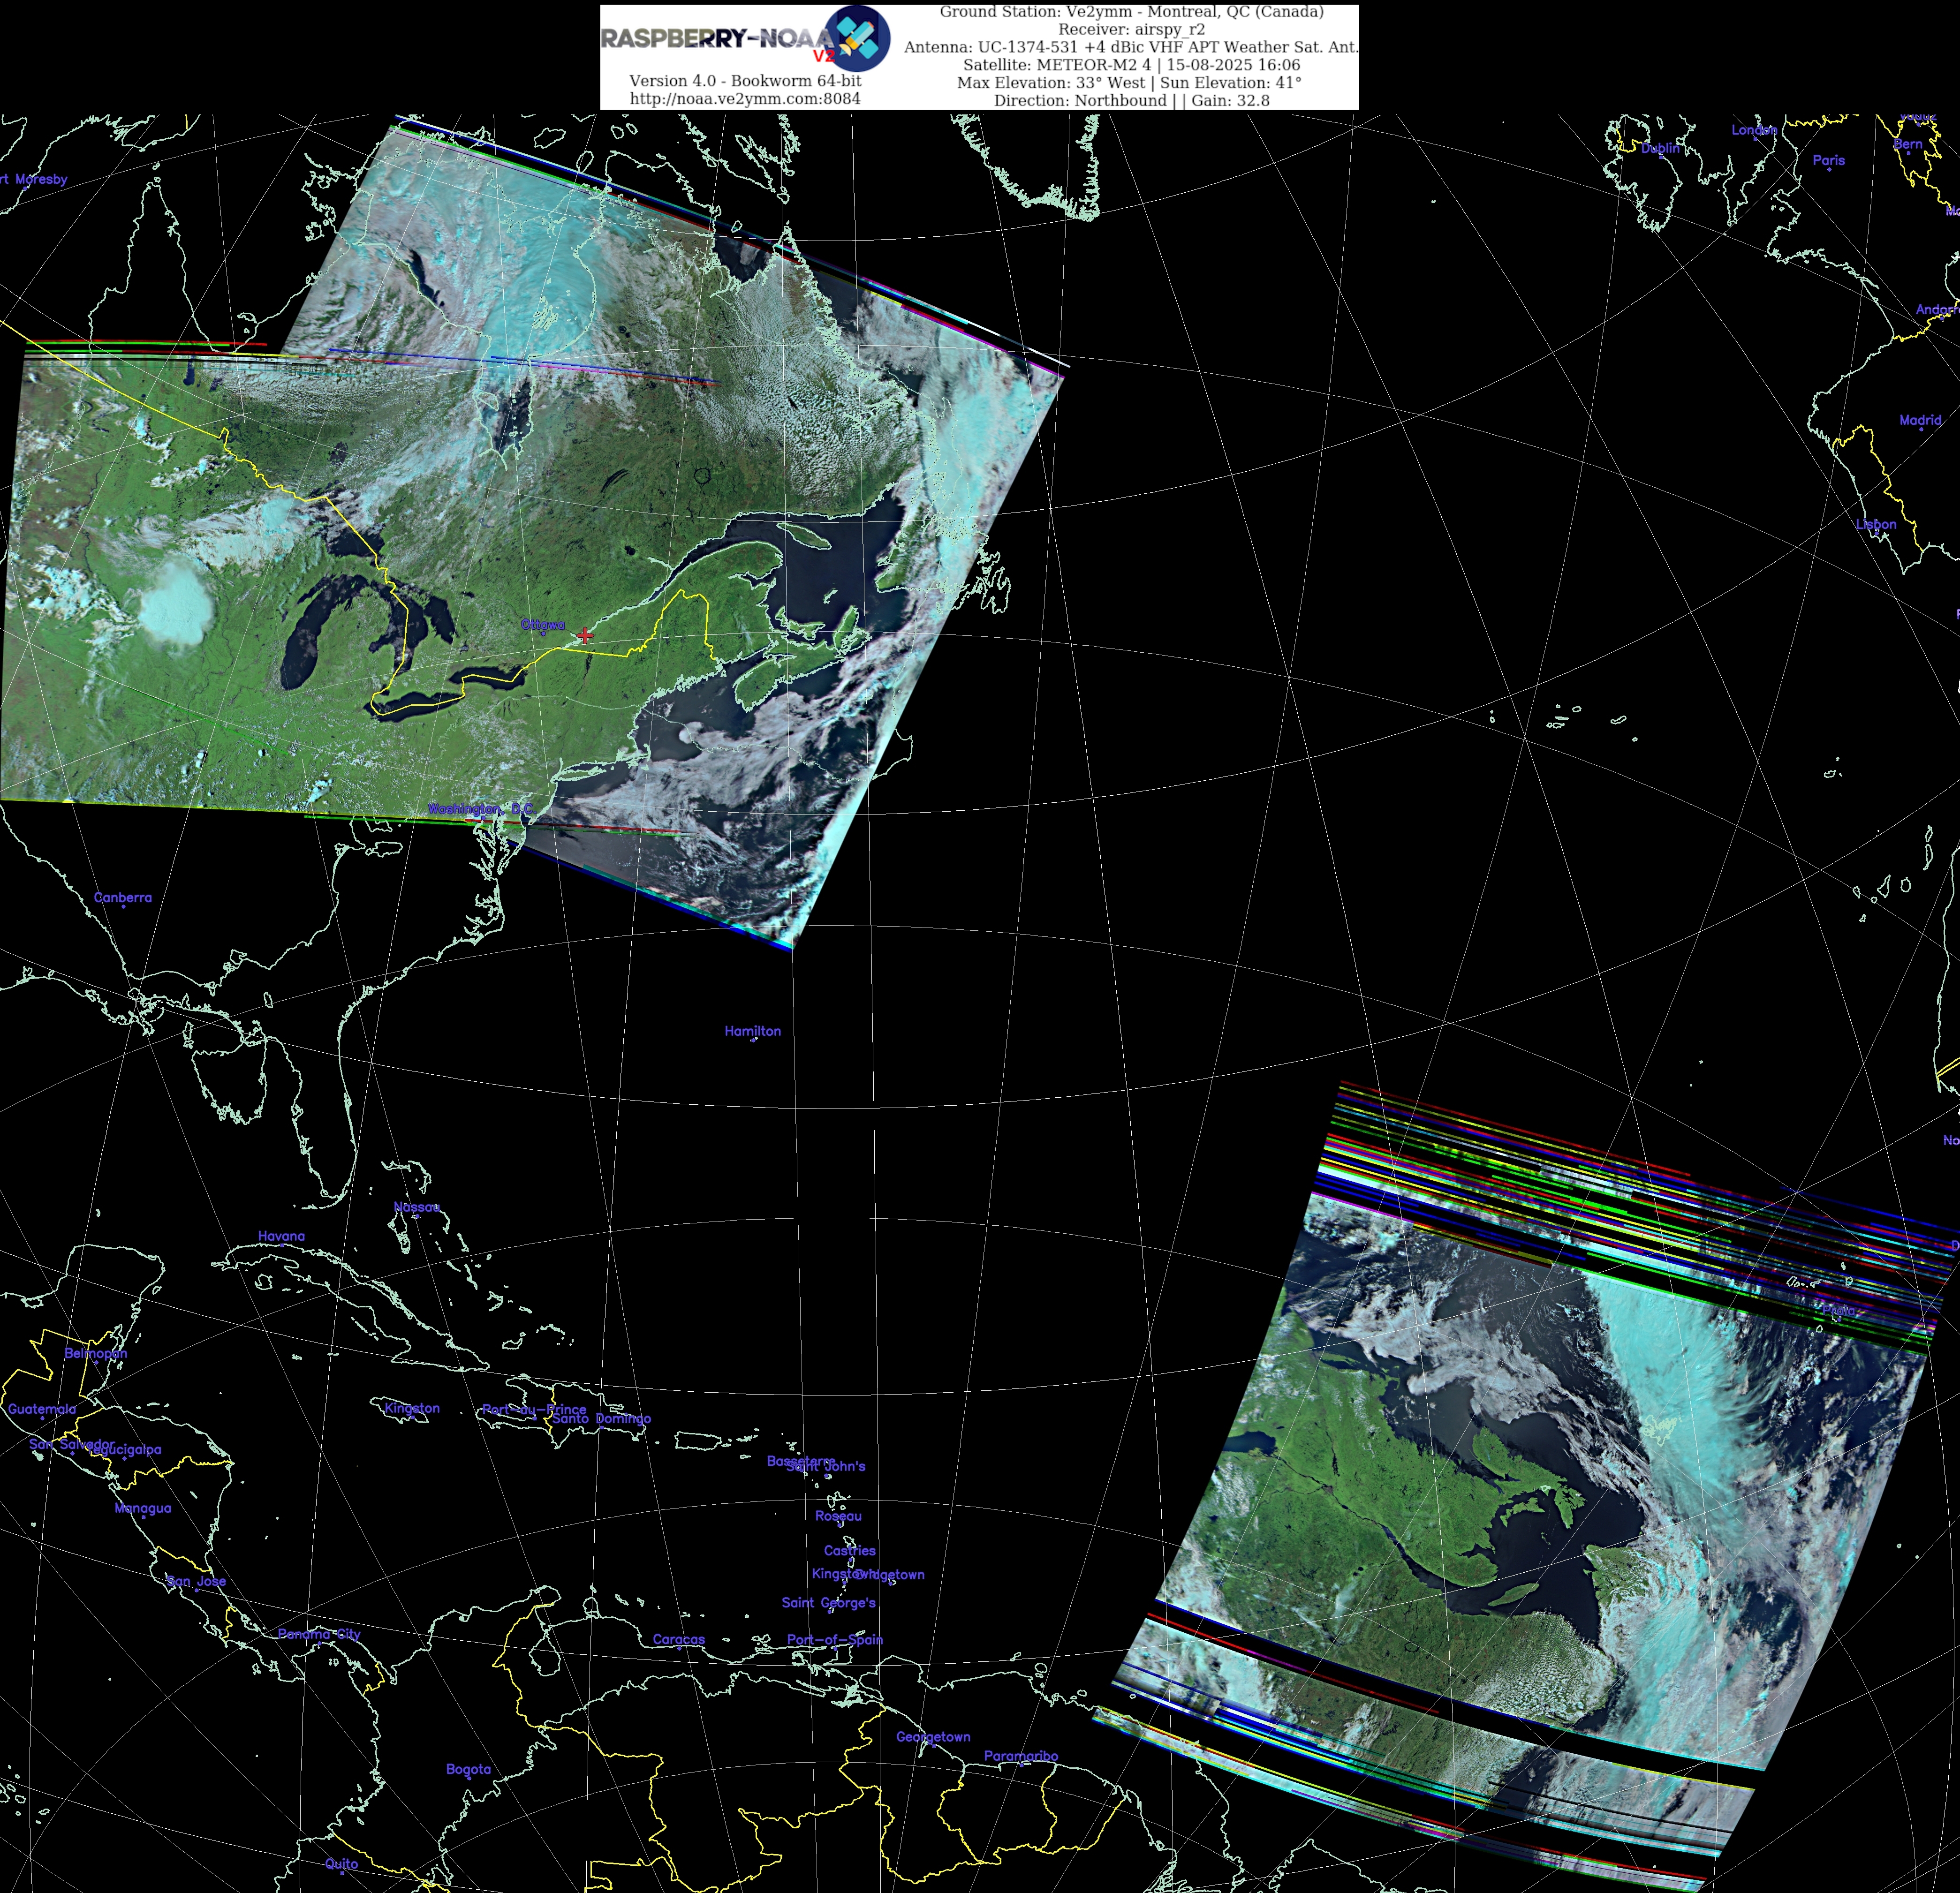Click the London city label

pos(1755,130)
